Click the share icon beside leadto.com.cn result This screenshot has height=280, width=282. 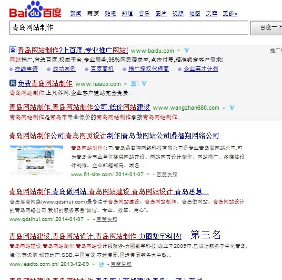(102, 264)
